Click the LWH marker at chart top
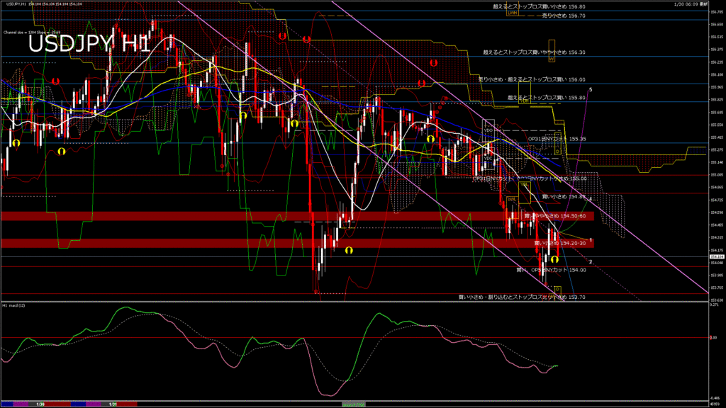726x408 pixels. pyautogui.click(x=512, y=12)
